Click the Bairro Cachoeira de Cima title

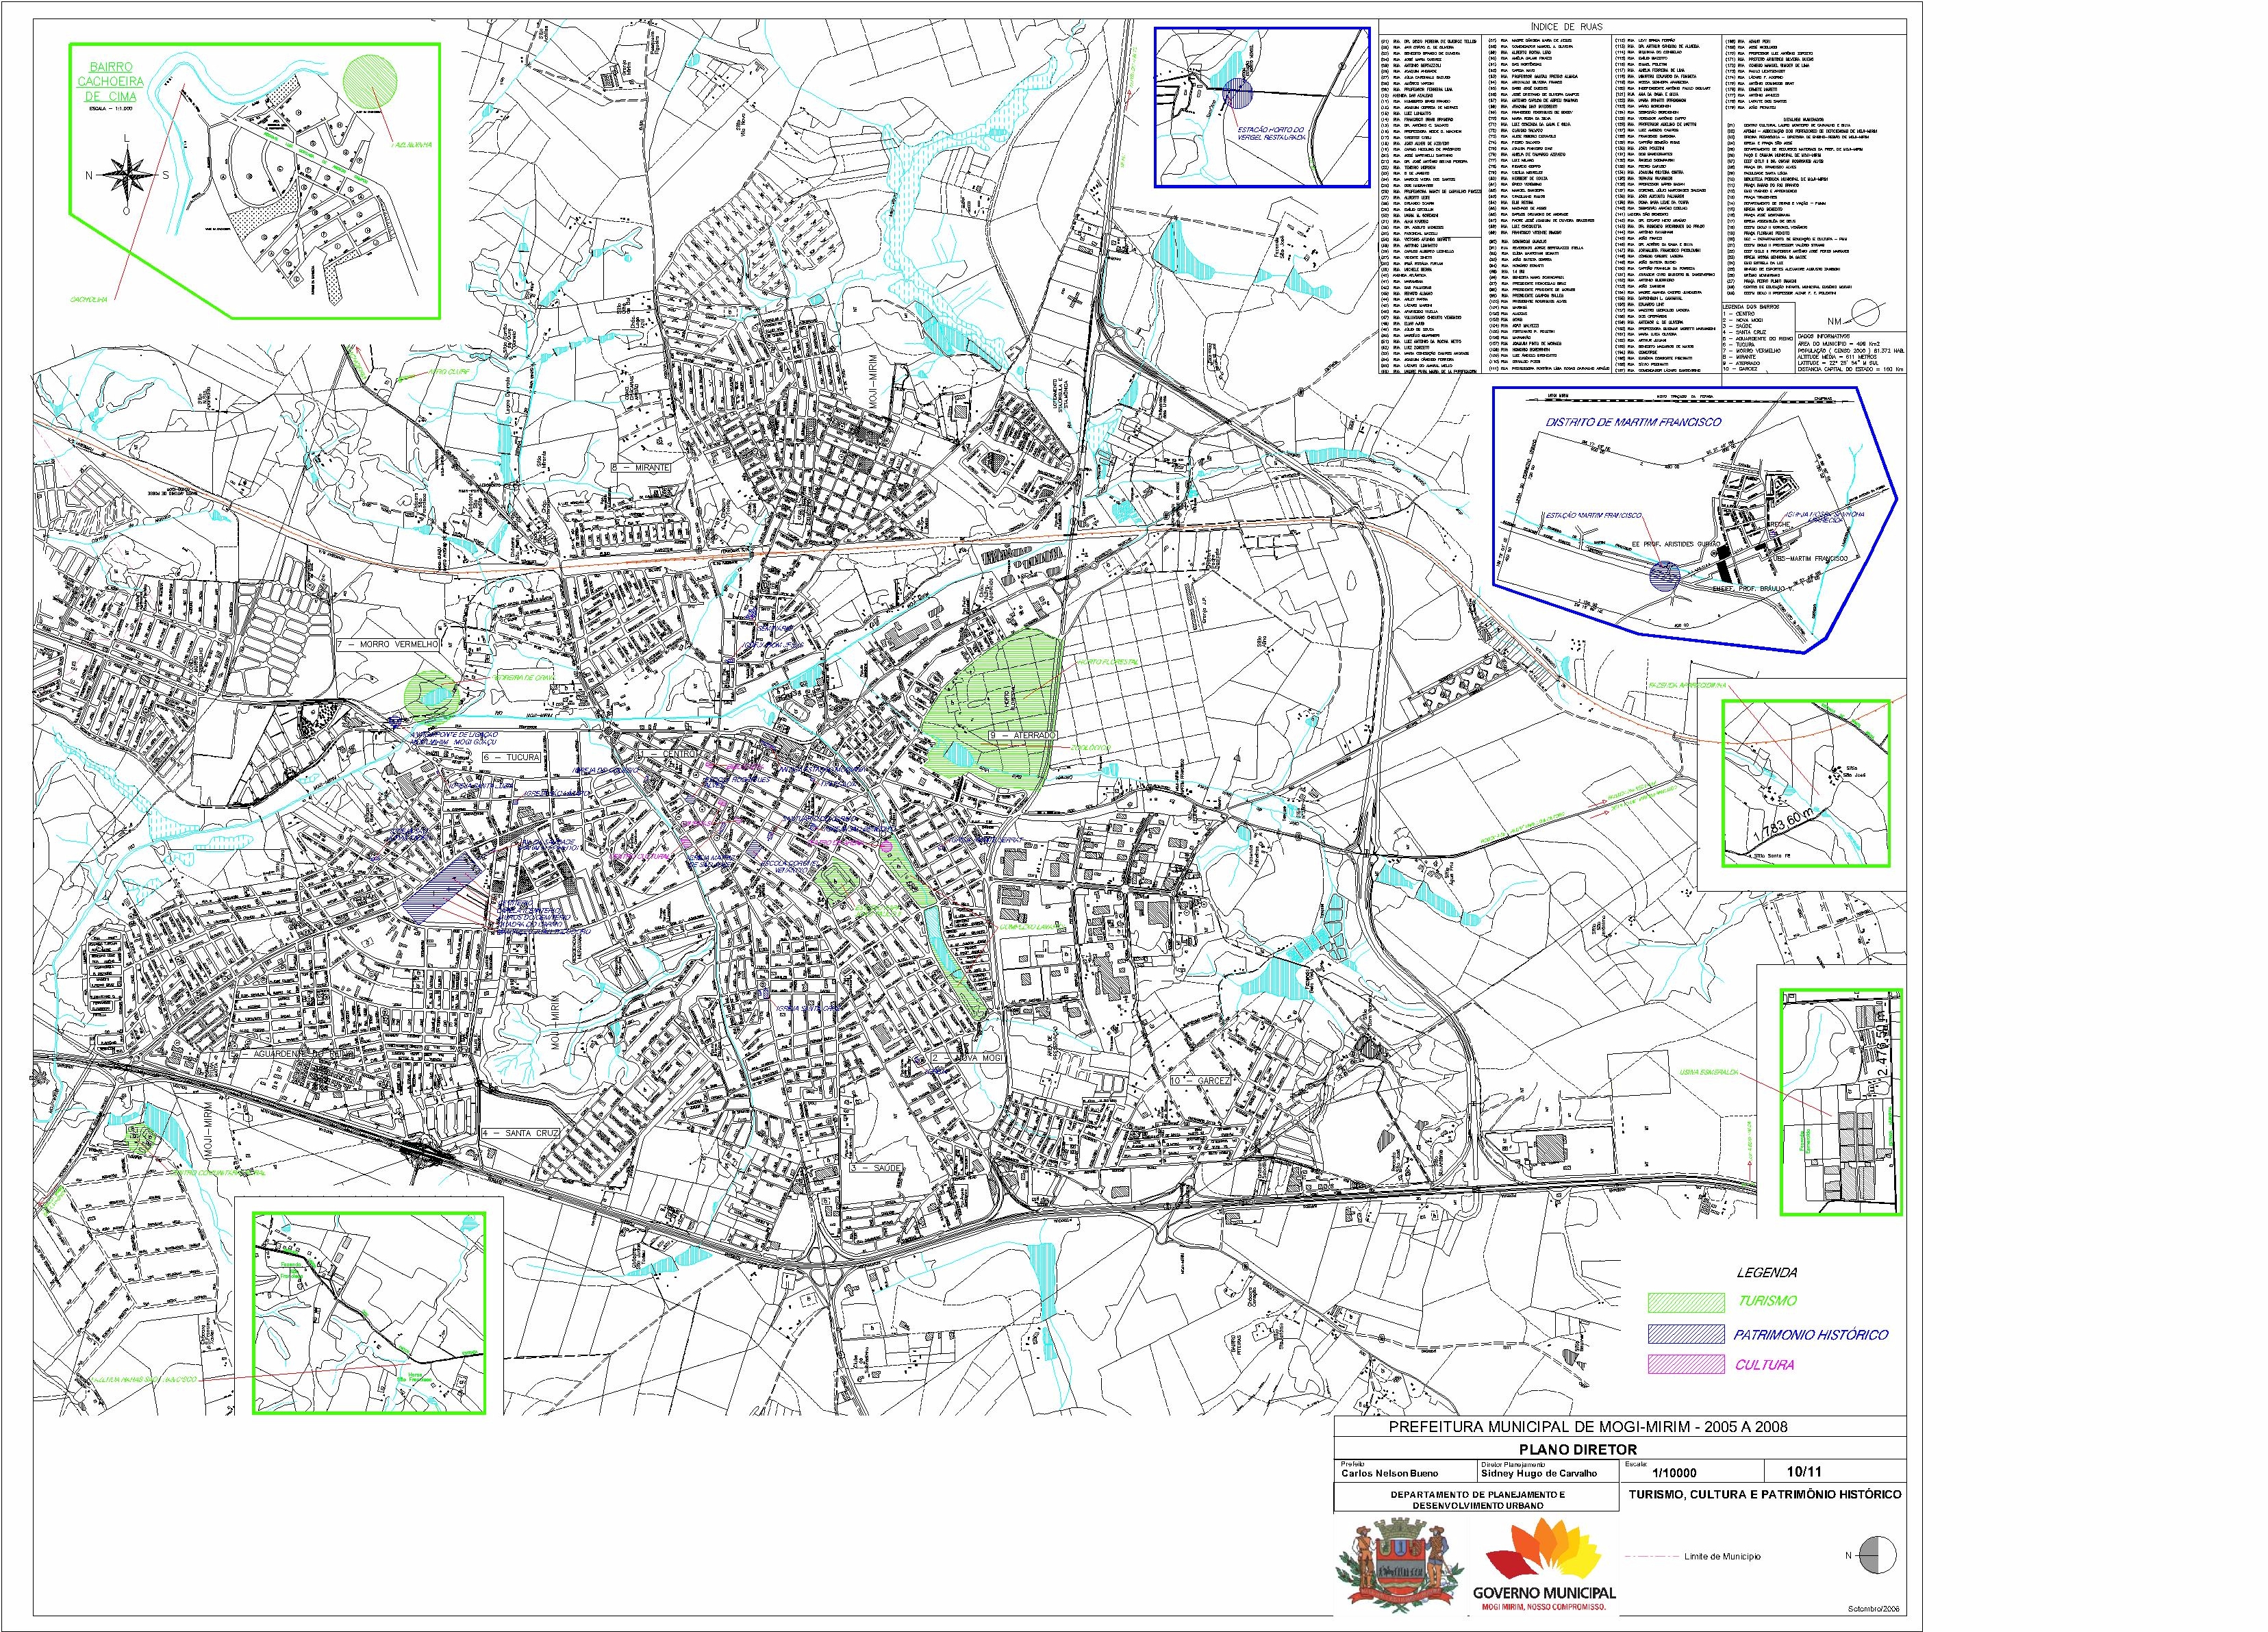click(x=110, y=81)
